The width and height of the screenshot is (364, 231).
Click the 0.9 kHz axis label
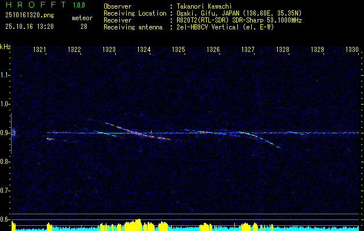coord(5,133)
